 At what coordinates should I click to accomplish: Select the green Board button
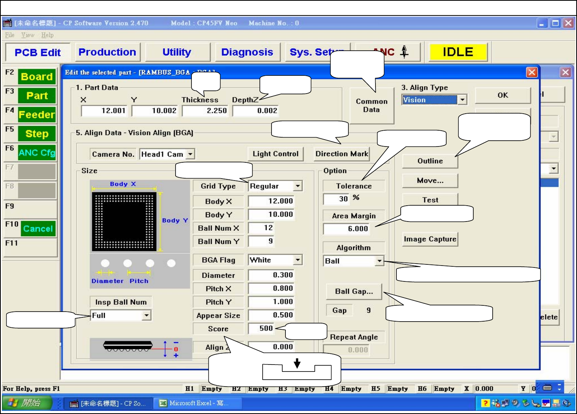tap(37, 77)
